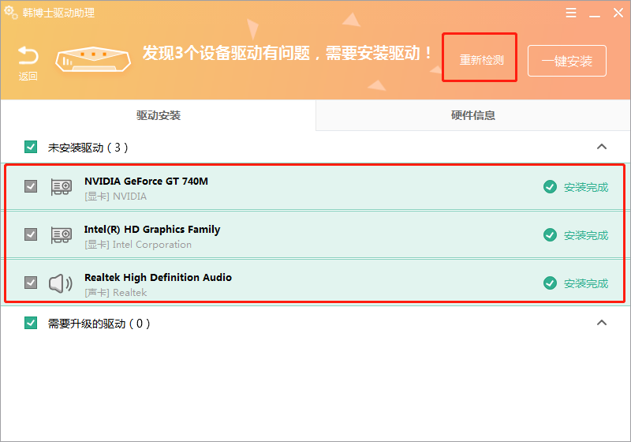Click the 重新检测 button
This screenshot has width=631, height=442.
[481, 60]
